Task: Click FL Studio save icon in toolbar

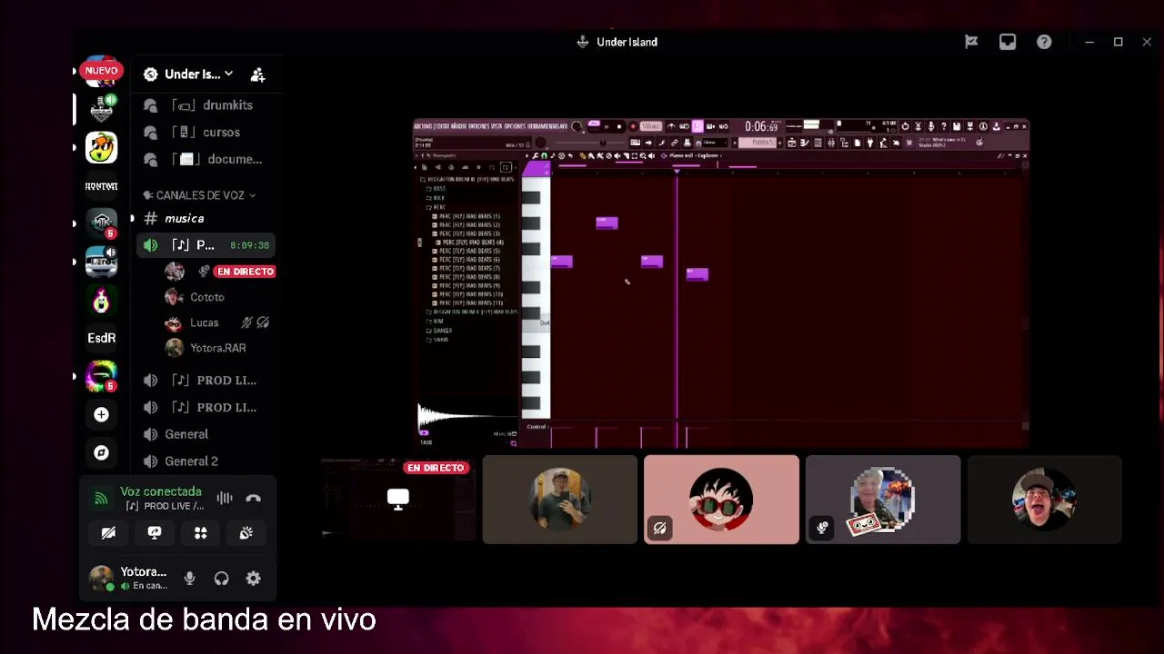Action: click(957, 126)
